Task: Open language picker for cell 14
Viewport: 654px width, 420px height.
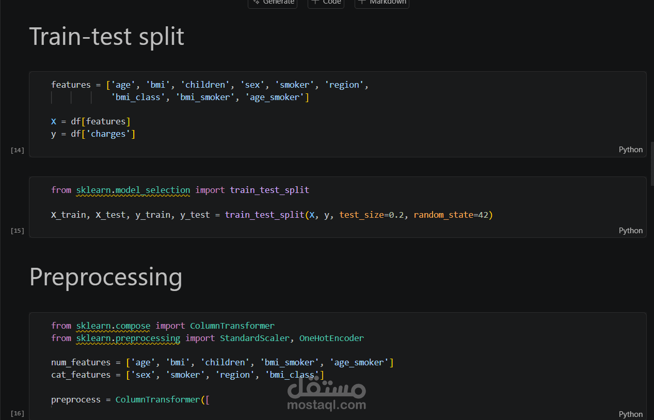Action: coord(631,150)
